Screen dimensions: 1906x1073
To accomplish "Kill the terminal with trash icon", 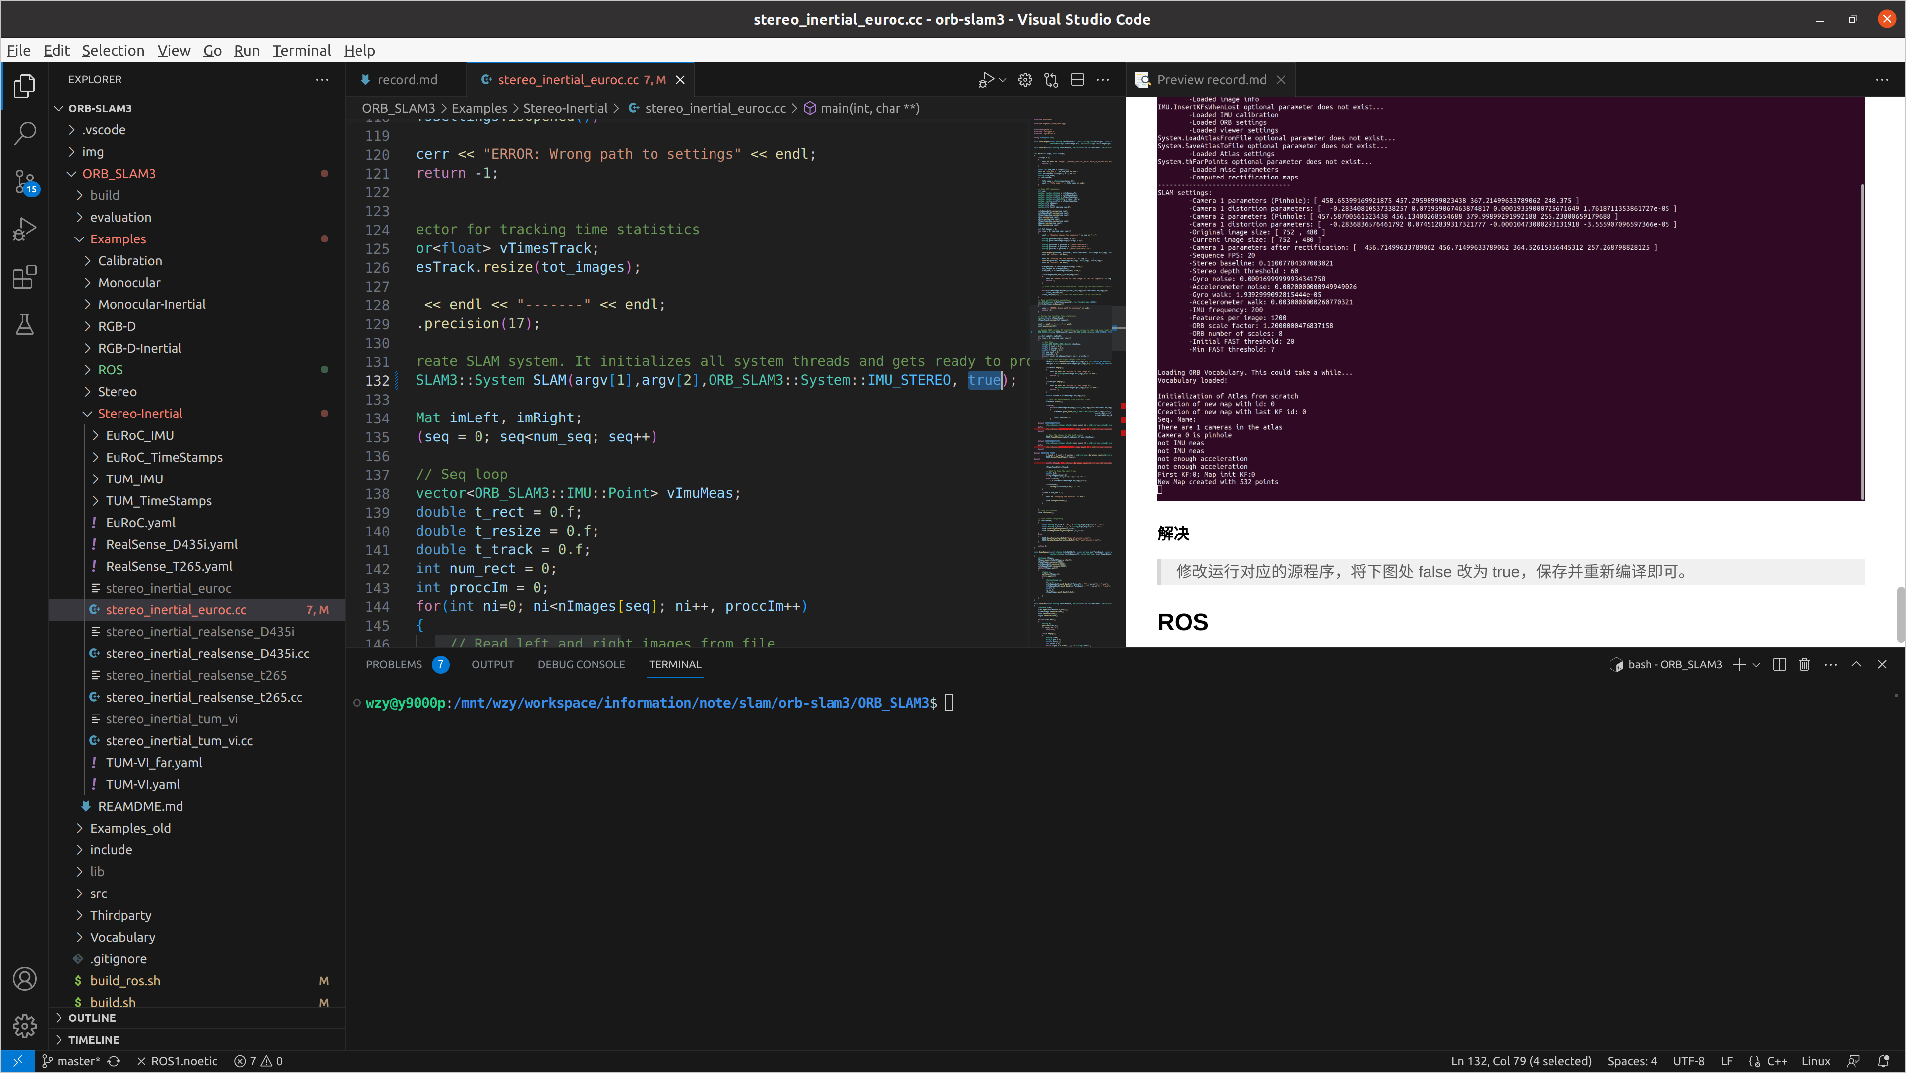I will click(1805, 664).
